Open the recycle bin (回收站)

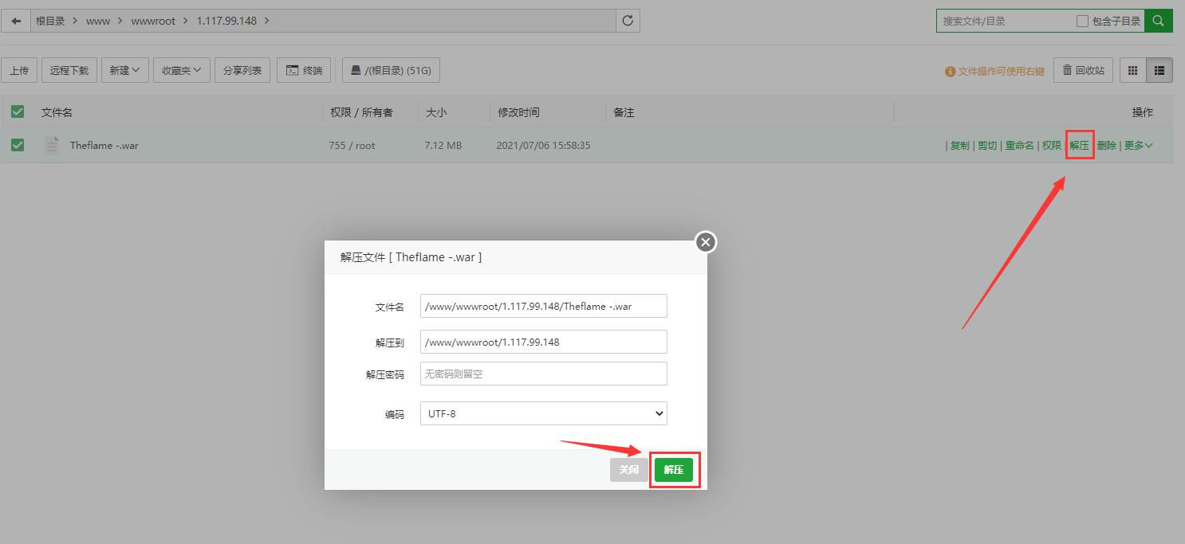pos(1084,70)
